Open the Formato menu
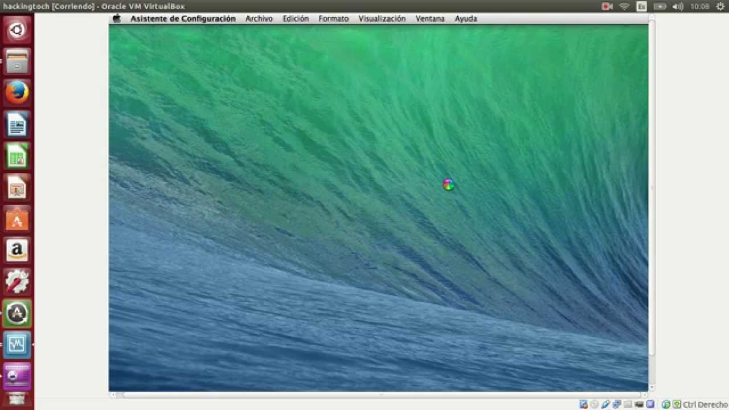This screenshot has height=410, width=729. coord(333,19)
